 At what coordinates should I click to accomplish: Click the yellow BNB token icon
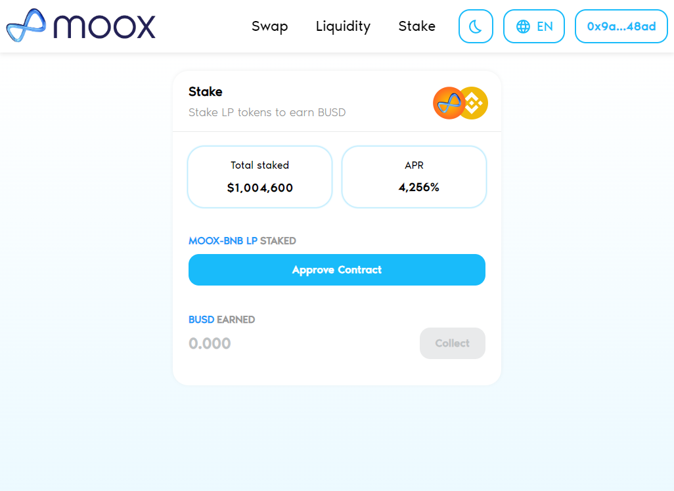point(474,103)
